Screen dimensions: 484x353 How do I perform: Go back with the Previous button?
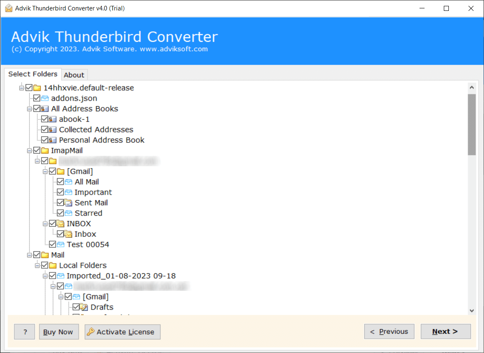tap(389, 331)
